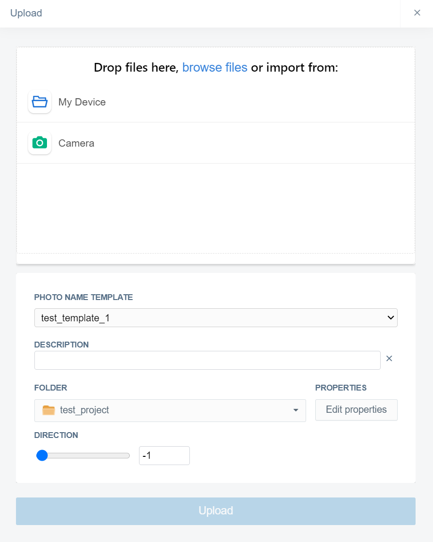This screenshot has width=433, height=542.
Task: Click the "browse files" link
Action: [x=215, y=68]
